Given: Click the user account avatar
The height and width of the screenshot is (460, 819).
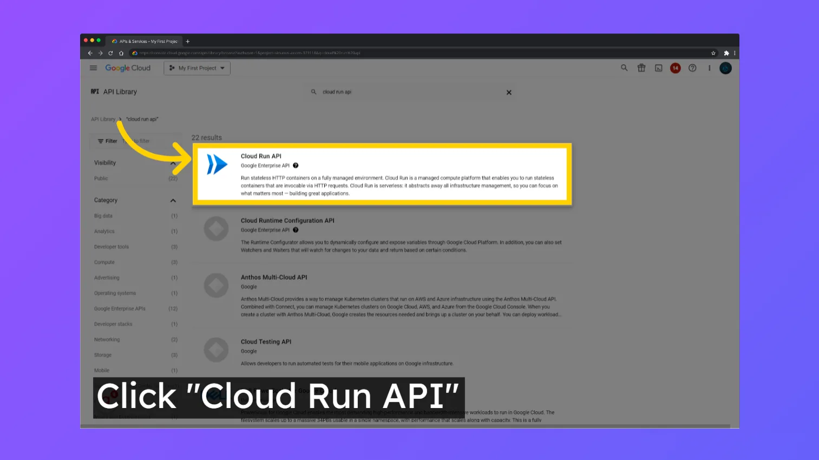Looking at the screenshot, I should (x=726, y=68).
